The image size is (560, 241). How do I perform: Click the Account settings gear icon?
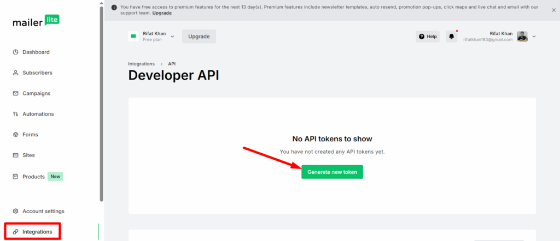click(15, 211)
